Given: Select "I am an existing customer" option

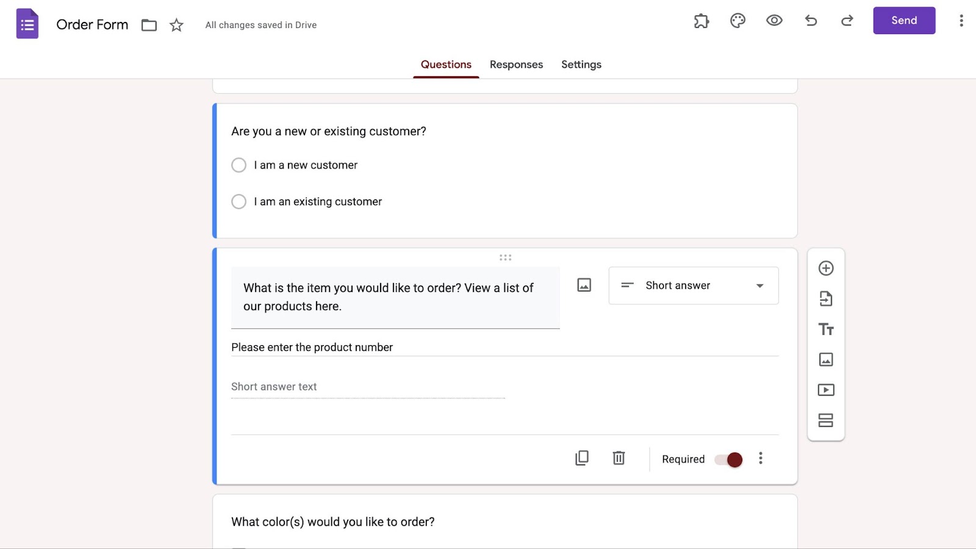Looking at the screenshot, I should click(239, 202).
